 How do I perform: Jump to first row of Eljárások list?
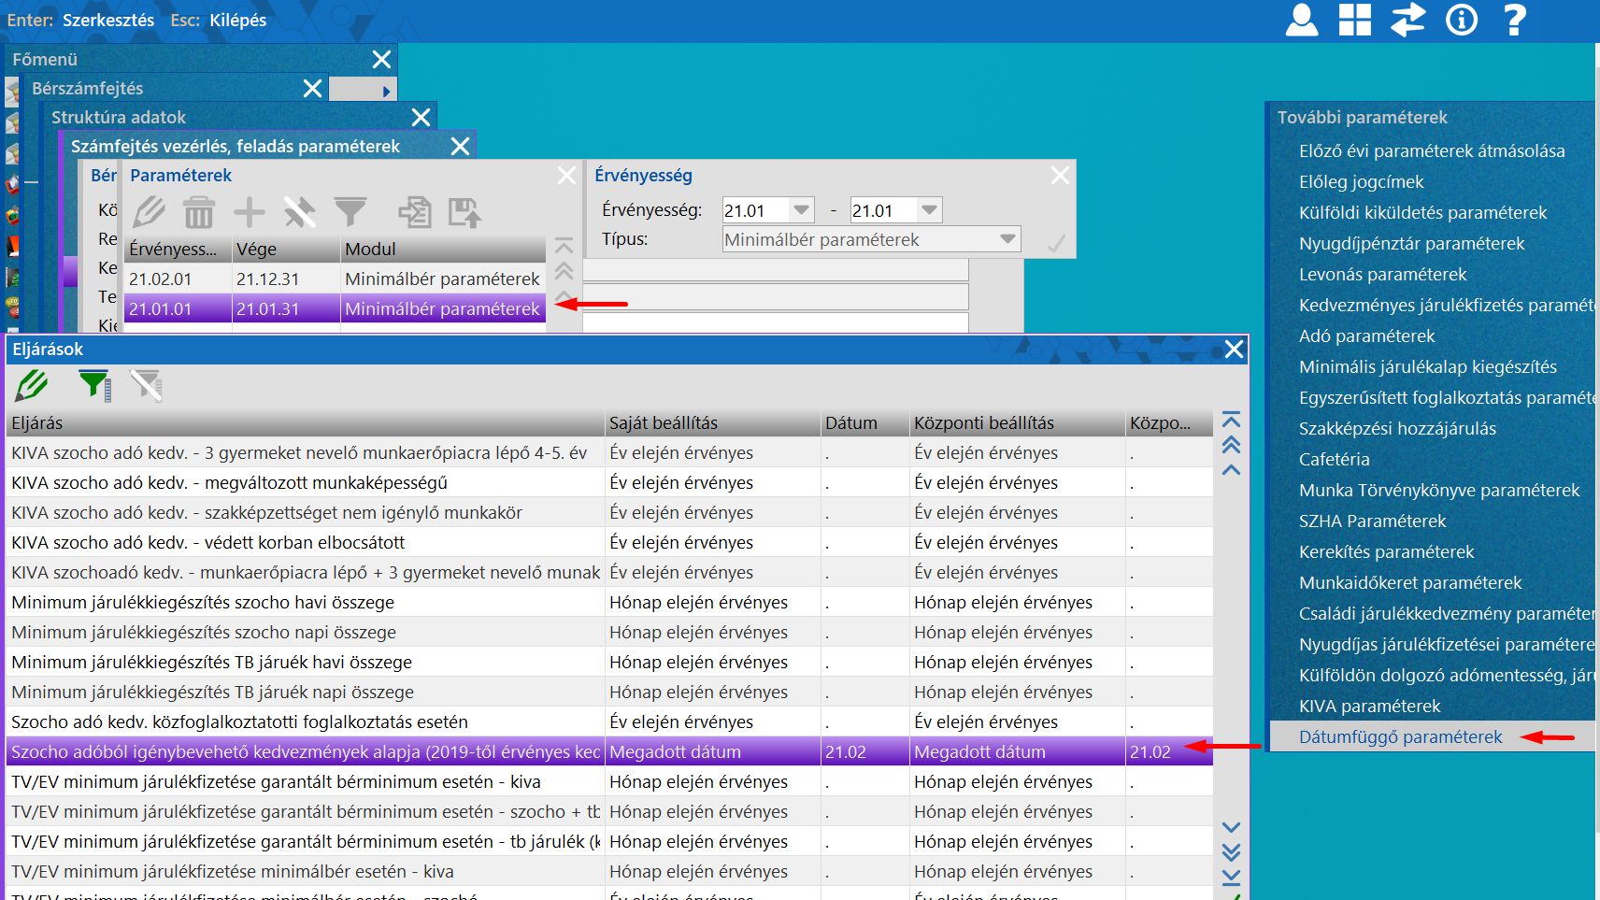(1232, 420)
